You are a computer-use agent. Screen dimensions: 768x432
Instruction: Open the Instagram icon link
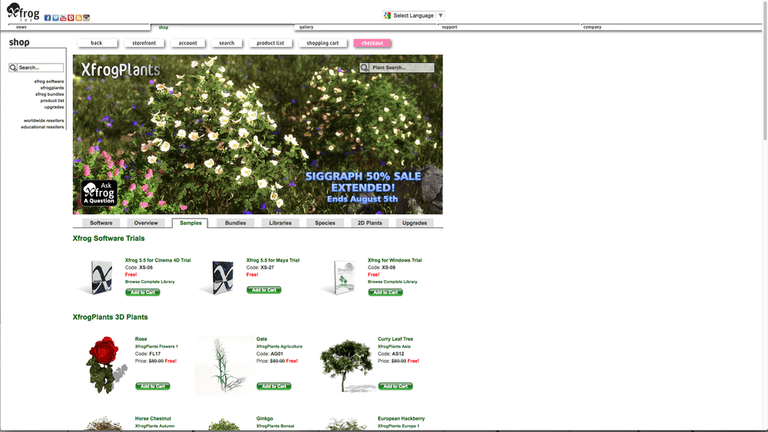pos(87,18)
